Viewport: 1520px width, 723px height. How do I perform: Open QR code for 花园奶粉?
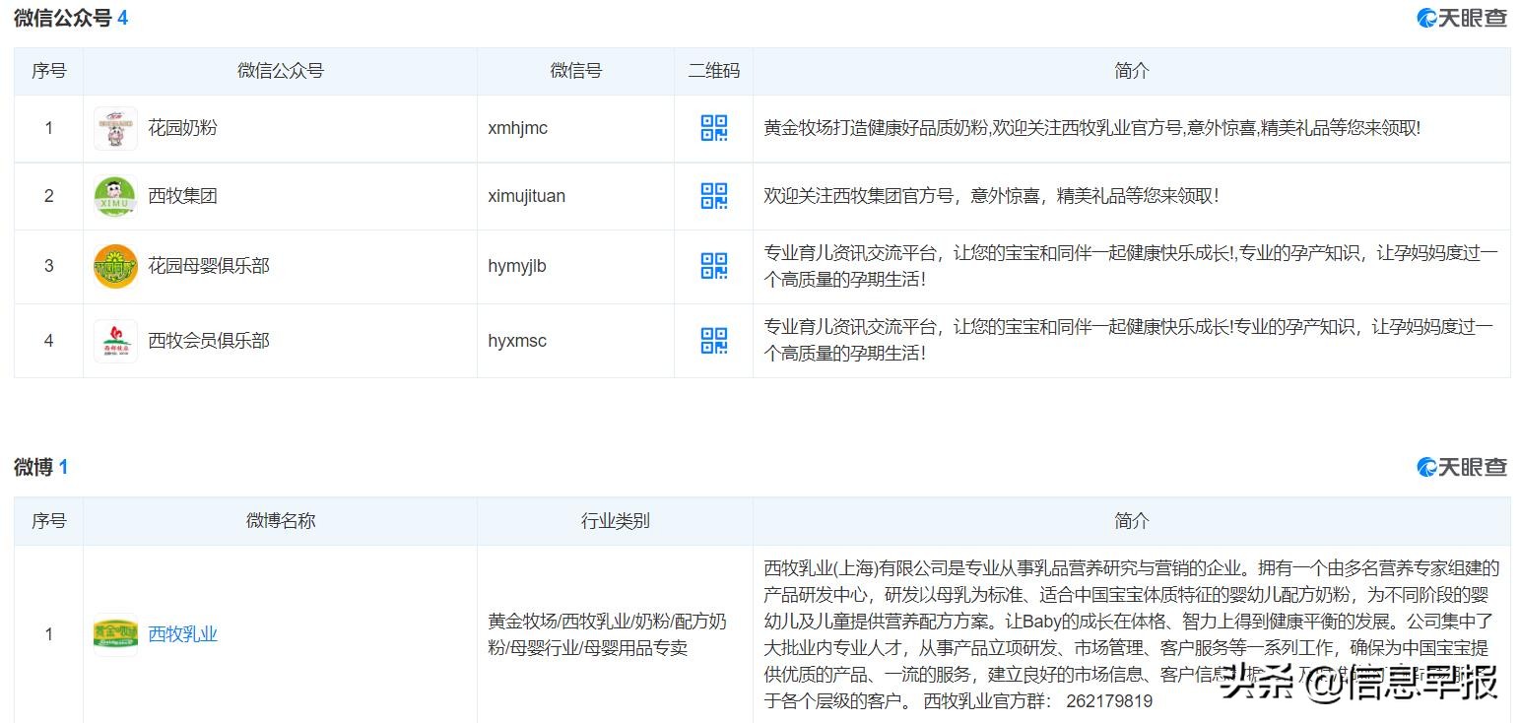(713, 128)
